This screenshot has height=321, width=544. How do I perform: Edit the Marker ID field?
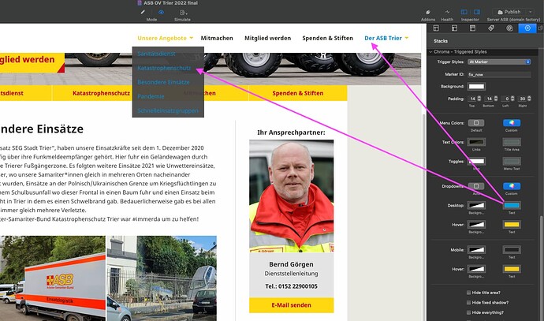[499, 74]
